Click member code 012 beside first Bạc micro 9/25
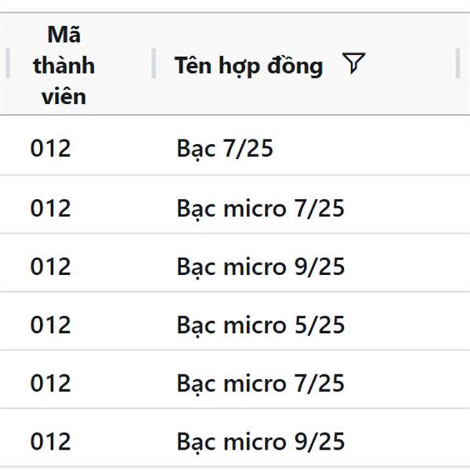The height and width of the screenshot is (470, 470). click(x=51, y=267)
